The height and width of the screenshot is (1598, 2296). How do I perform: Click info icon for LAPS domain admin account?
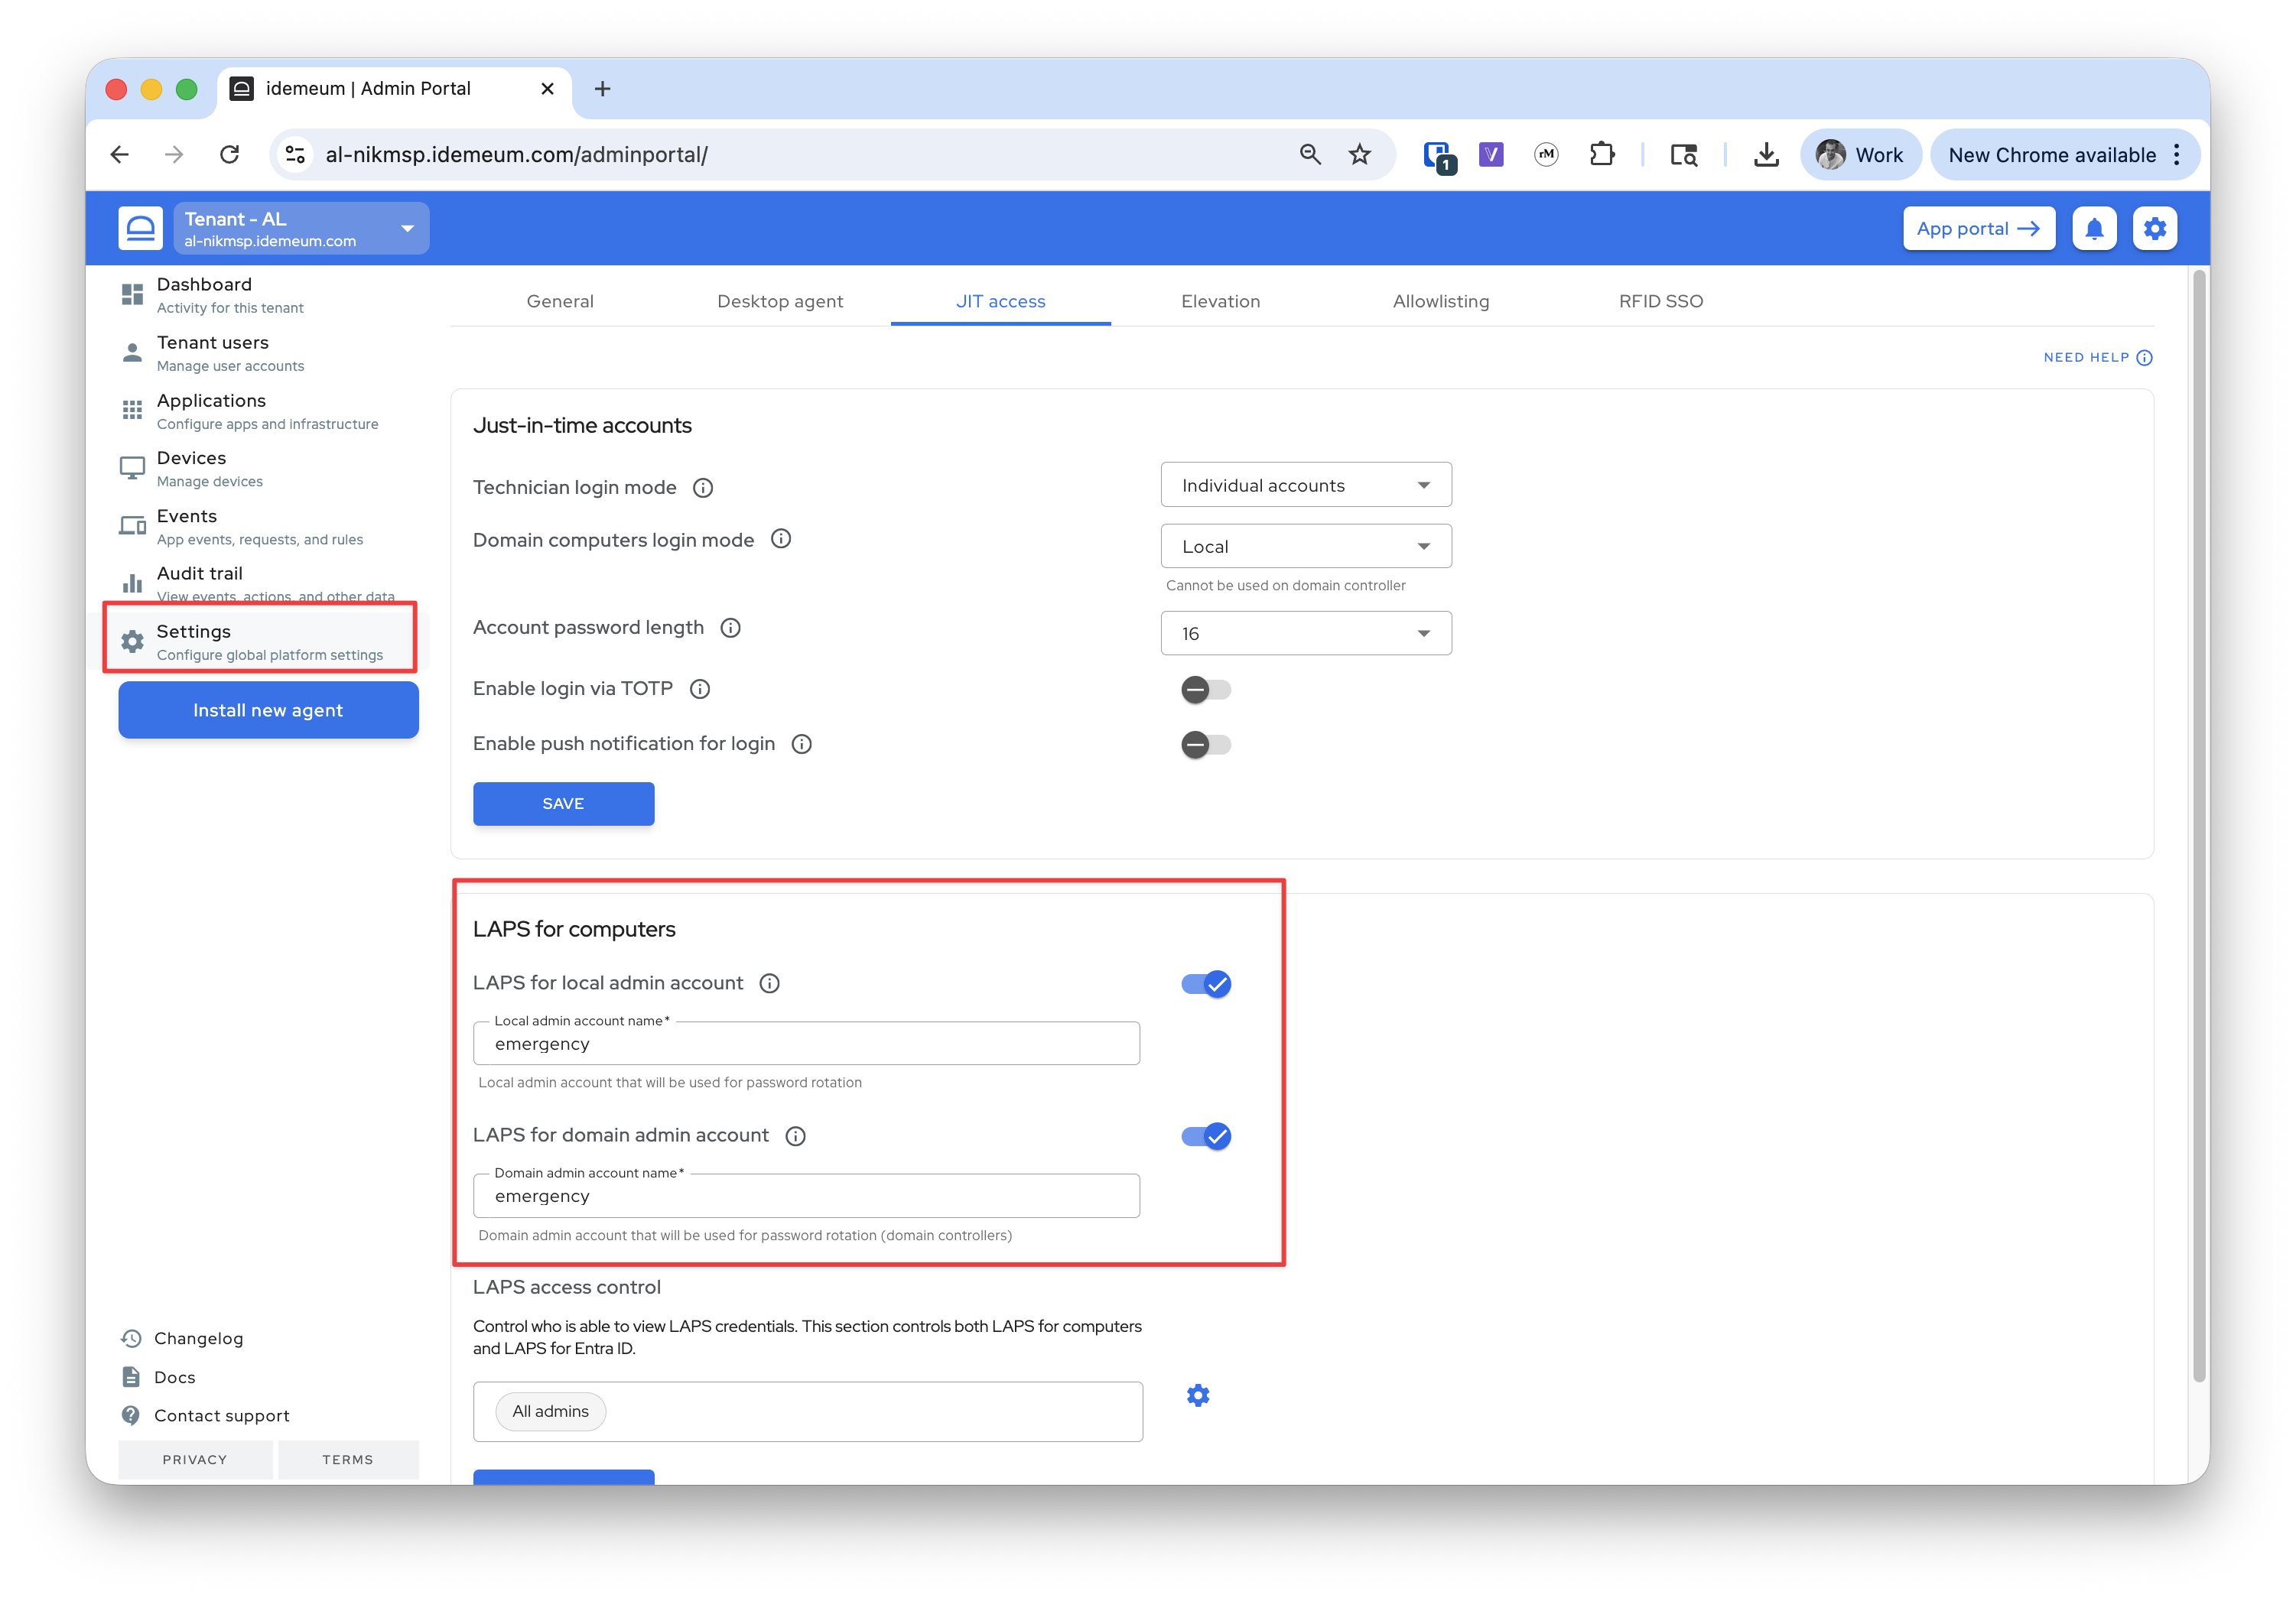[795, 1136]
